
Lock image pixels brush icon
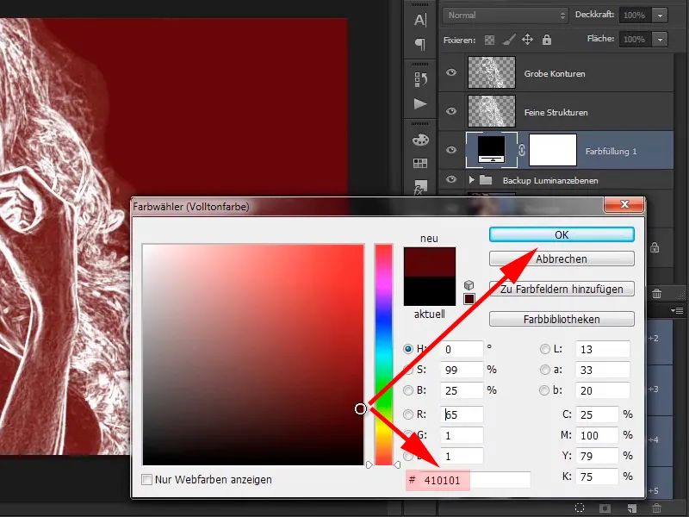pyautogui.click(x=509, y=40)
